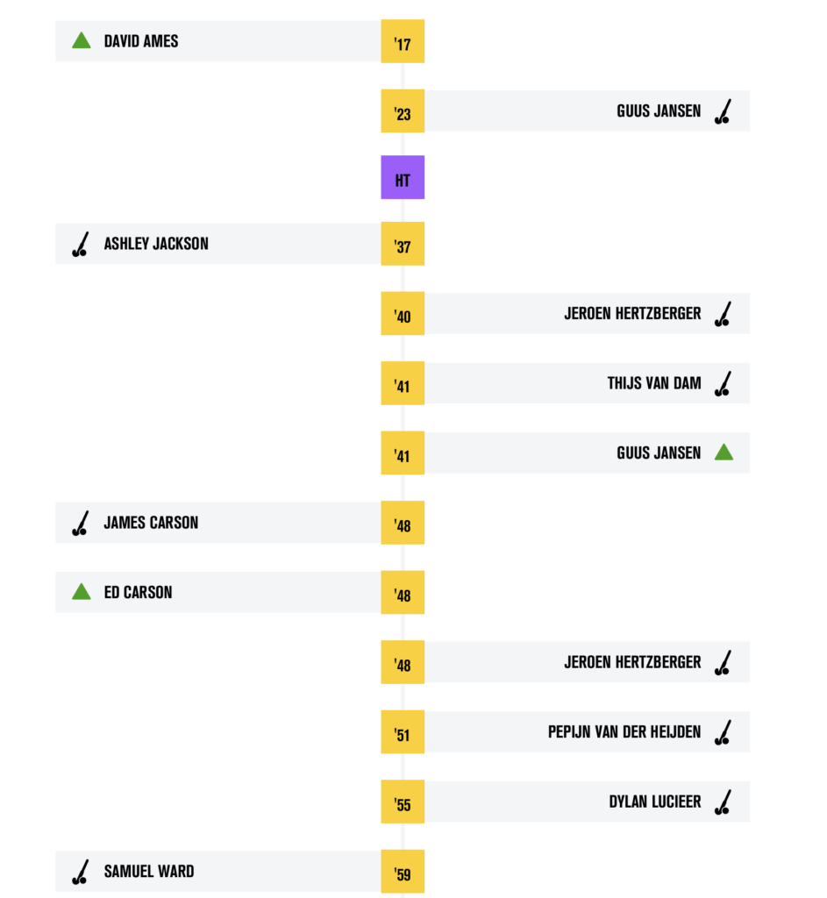Select the '59 minute timeline marker
Viewport: 827px width, 898px height.
coord(403,872)
